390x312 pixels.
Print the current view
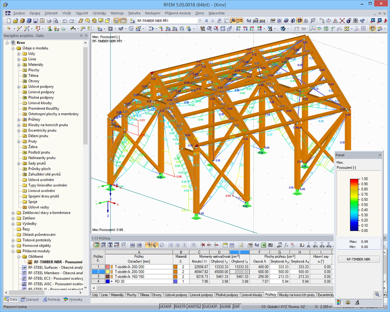49,21
